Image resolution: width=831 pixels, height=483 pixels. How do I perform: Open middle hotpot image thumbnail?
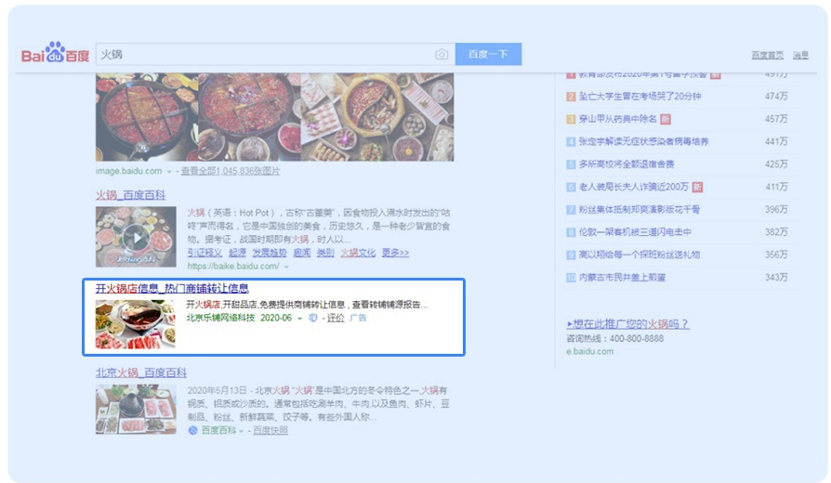coord(249,117)
